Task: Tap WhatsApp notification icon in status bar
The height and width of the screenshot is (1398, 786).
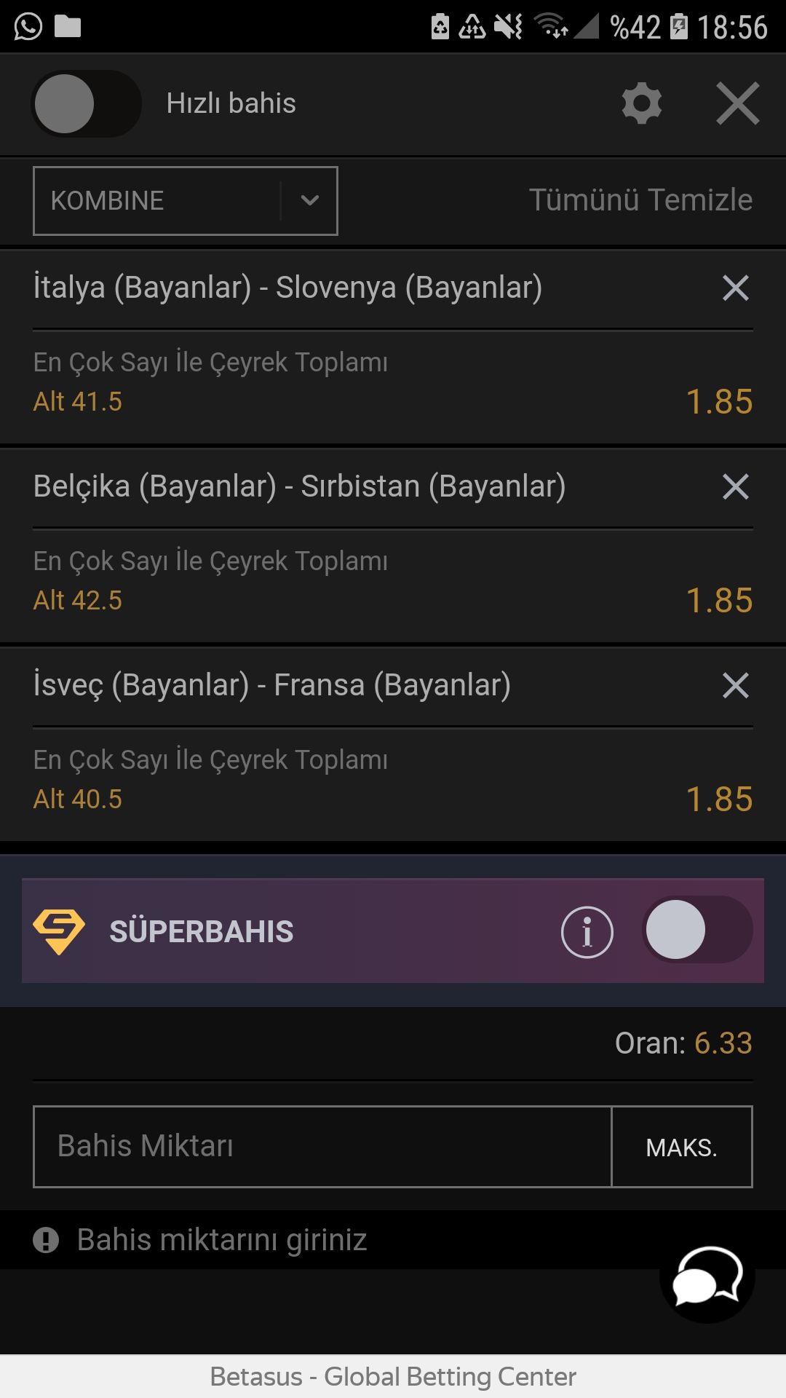Action: pos(28,27)
